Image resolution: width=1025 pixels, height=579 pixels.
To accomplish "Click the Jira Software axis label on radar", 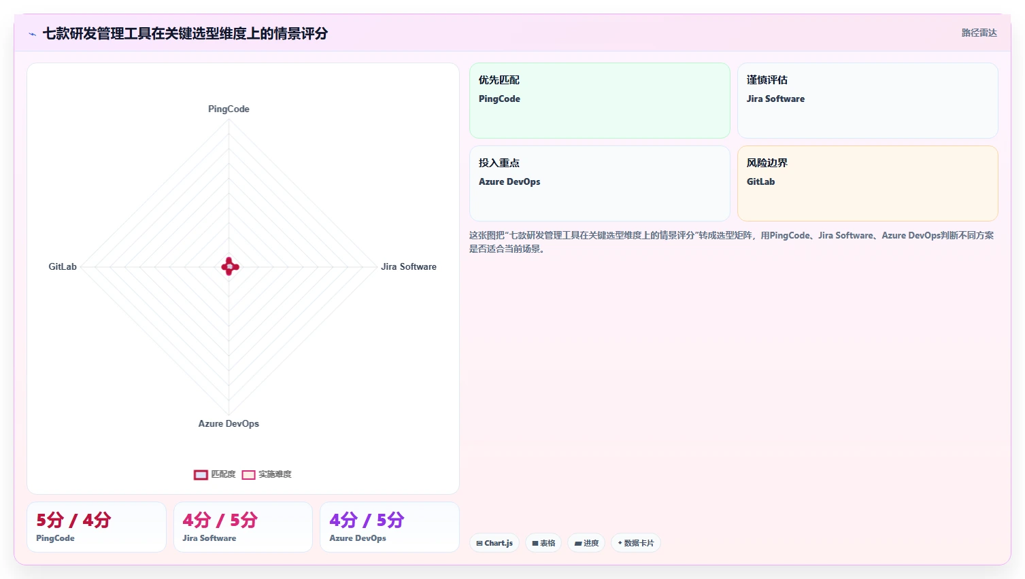I will [409, 266].
